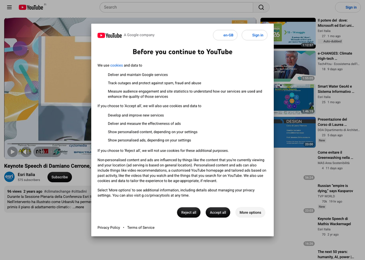Viewport: 365px width, 260px height.
Task: Open the en-GB language selector
Action: tap(225, 35)
